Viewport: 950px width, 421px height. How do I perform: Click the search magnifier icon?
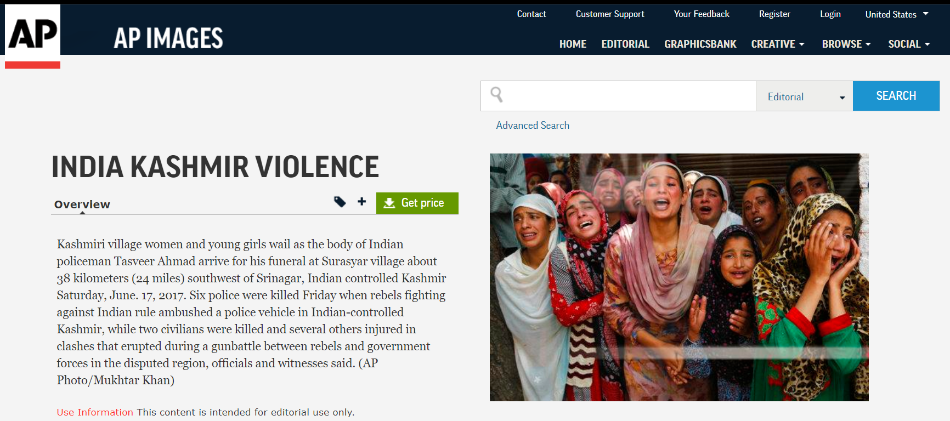[x=496, y=94]
